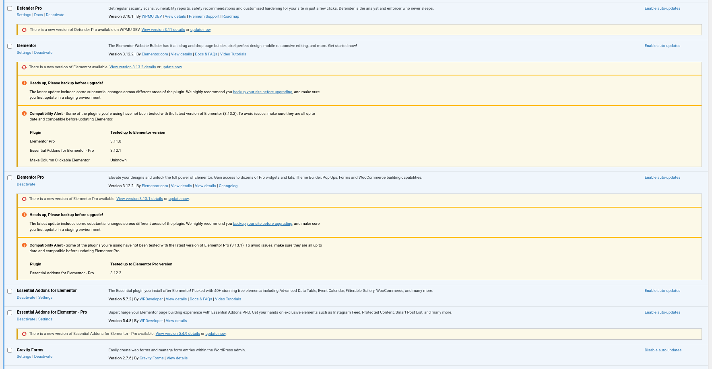Open Elementor Pro Changelog
The image size is (712, 369).
point(228,186)
